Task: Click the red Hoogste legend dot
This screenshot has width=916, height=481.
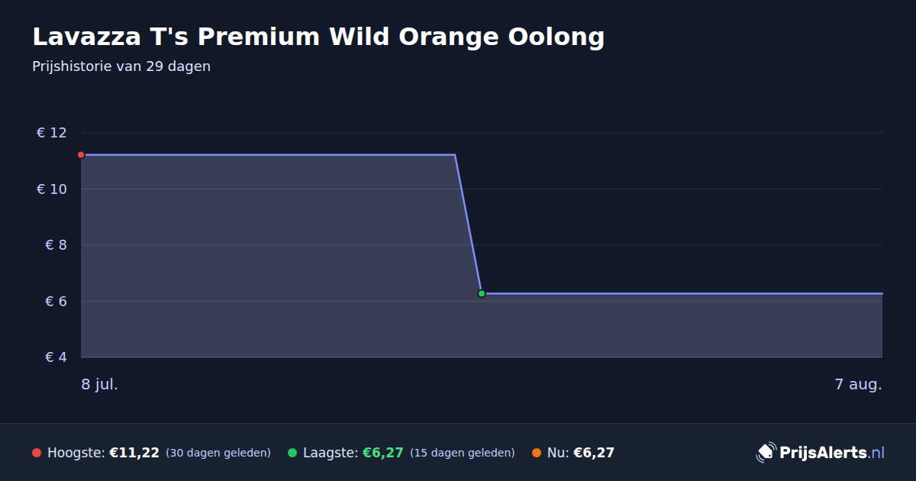Action: click(x=37, y=453)
